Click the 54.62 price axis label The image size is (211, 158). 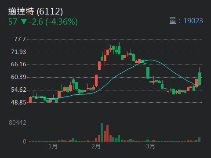click(x=18, y=90)
